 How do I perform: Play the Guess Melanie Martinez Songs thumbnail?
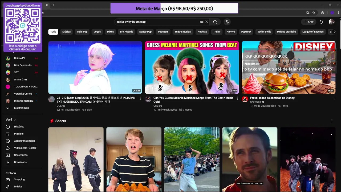(x=192, y=67)
